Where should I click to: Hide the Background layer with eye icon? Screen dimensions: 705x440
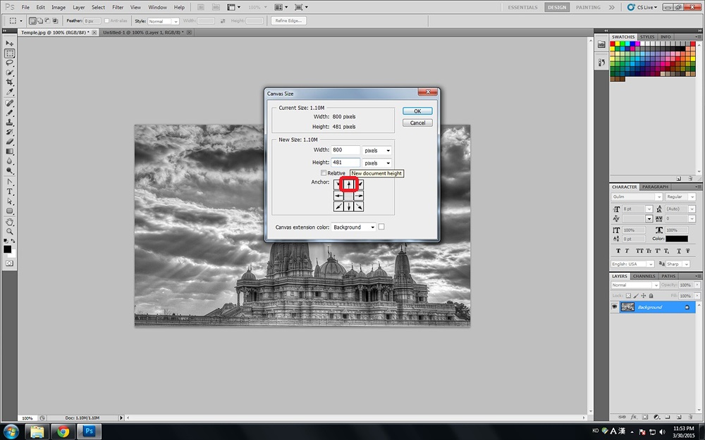(615, 307)
